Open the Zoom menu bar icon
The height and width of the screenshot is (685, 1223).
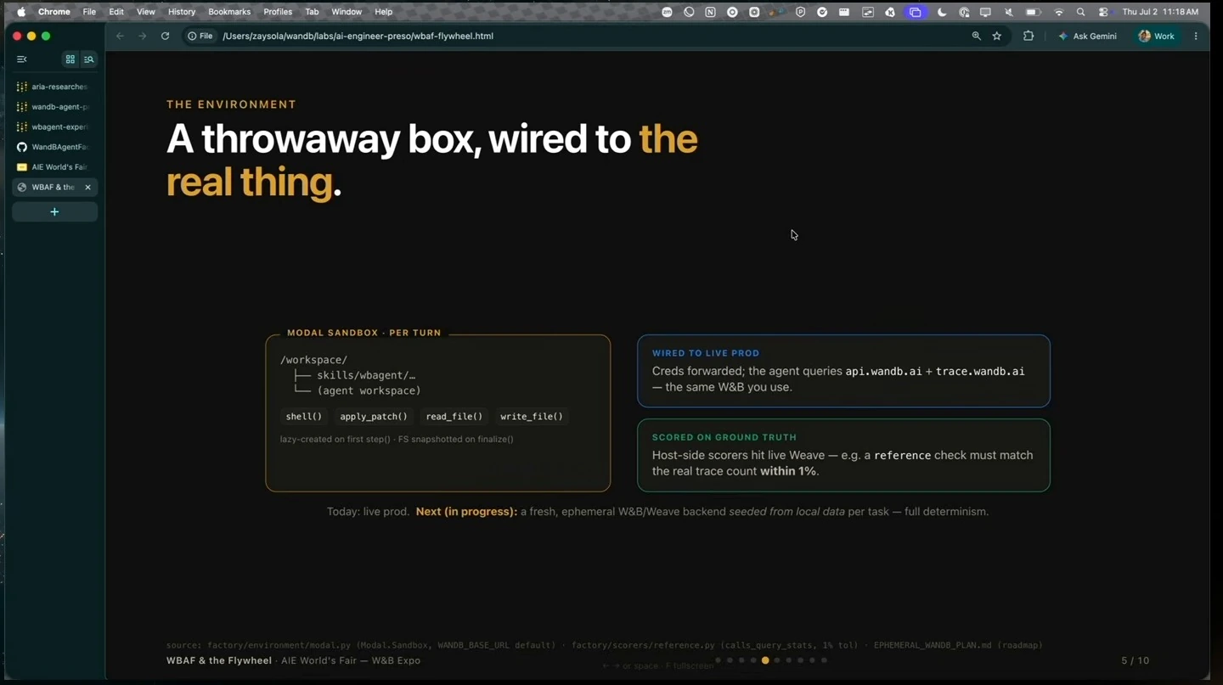pos(668,12)
